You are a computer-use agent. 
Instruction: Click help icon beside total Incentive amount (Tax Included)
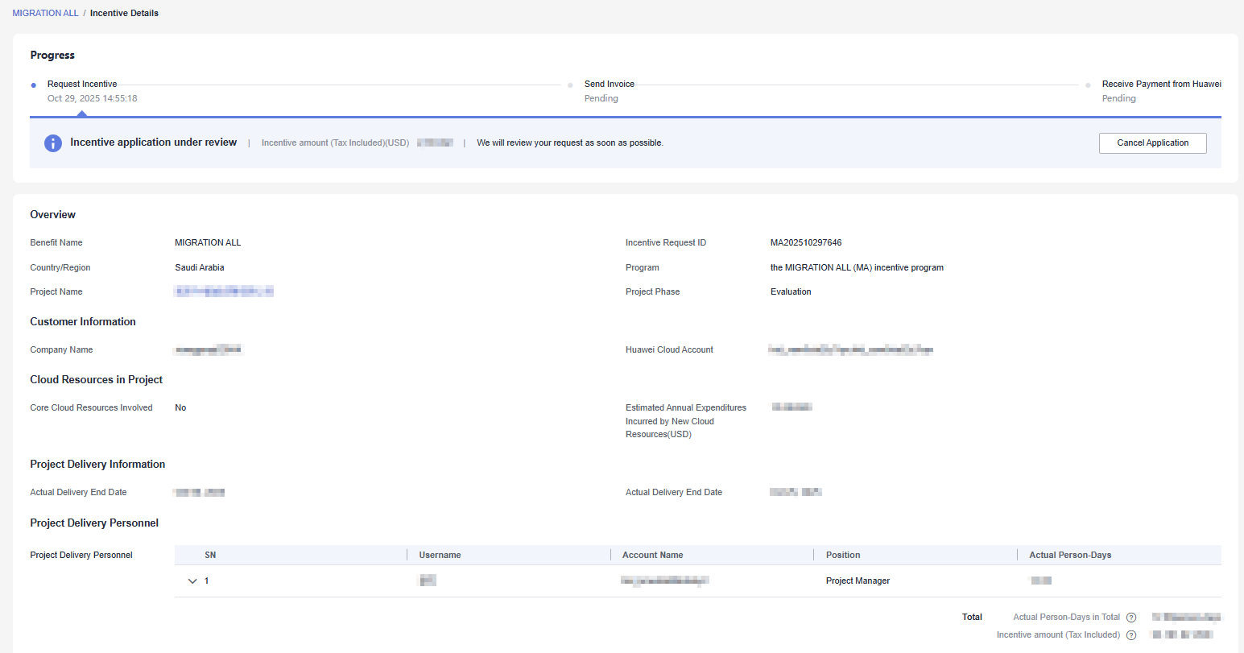(x=1131, y=635)
